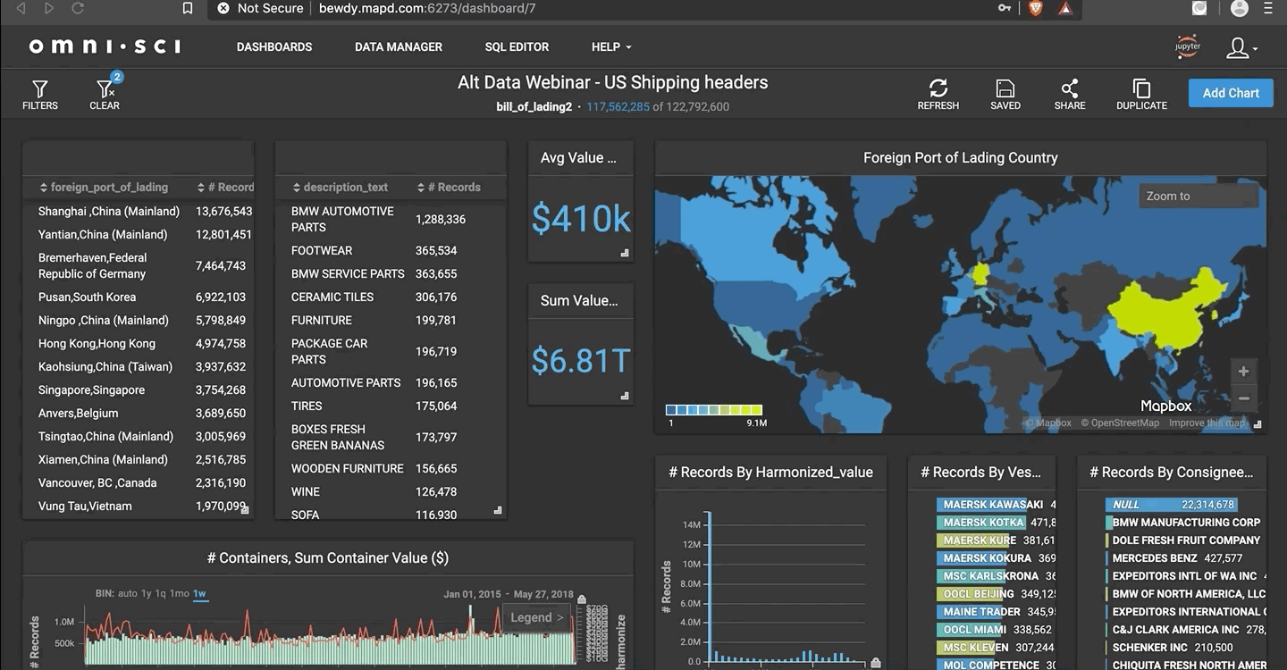
Task: Click the end date May 27, 2018
Action: tap(543, 594)
